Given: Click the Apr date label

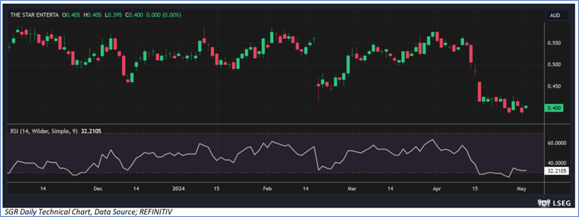Looking at the screenshot, I should pos(437,188).
